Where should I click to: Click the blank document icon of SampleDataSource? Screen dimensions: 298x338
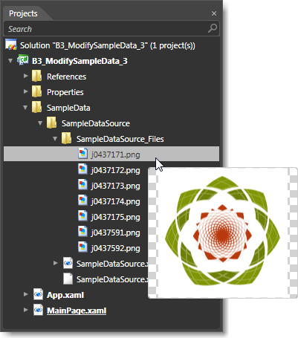coord(68,279)
